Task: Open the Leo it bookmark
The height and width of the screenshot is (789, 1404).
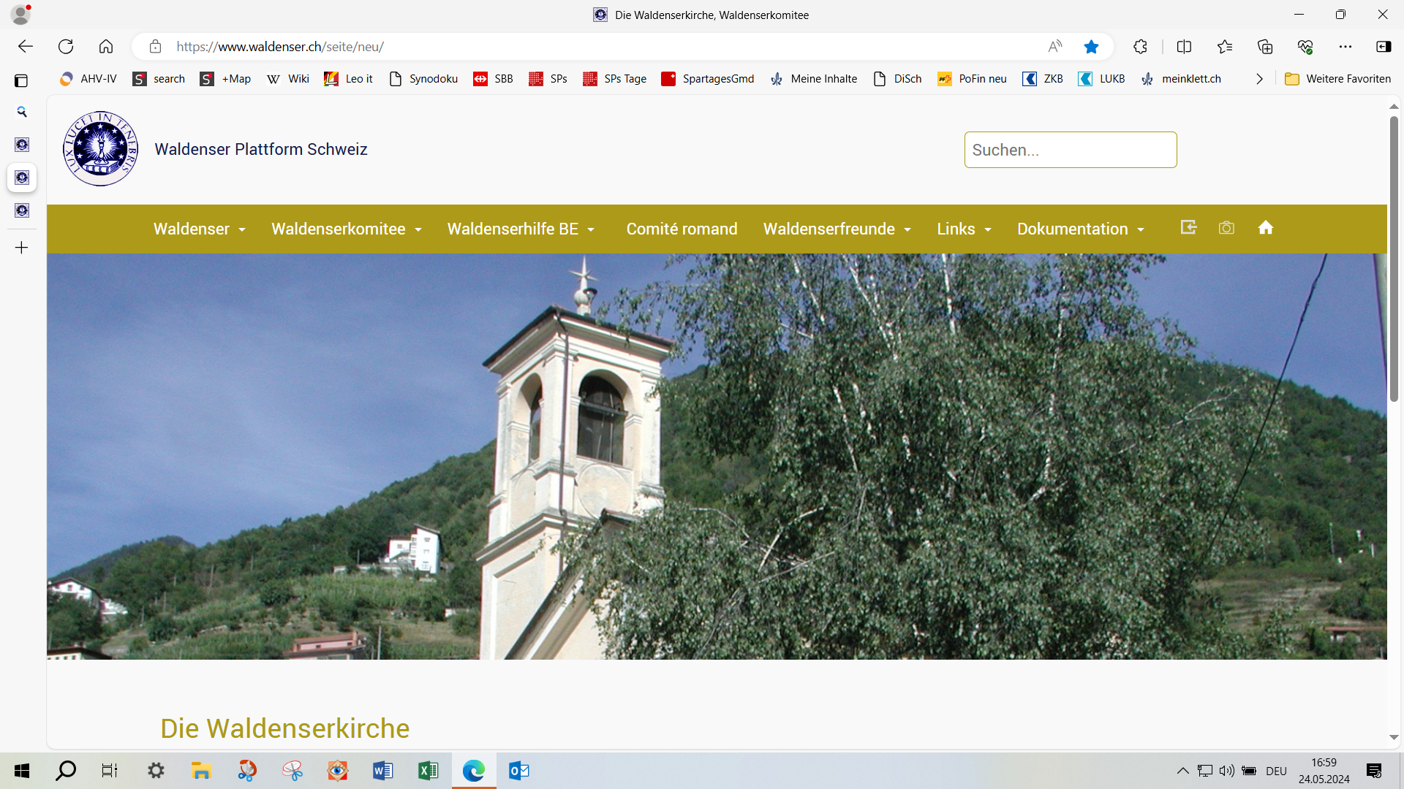Action: [x=349, y=79]
